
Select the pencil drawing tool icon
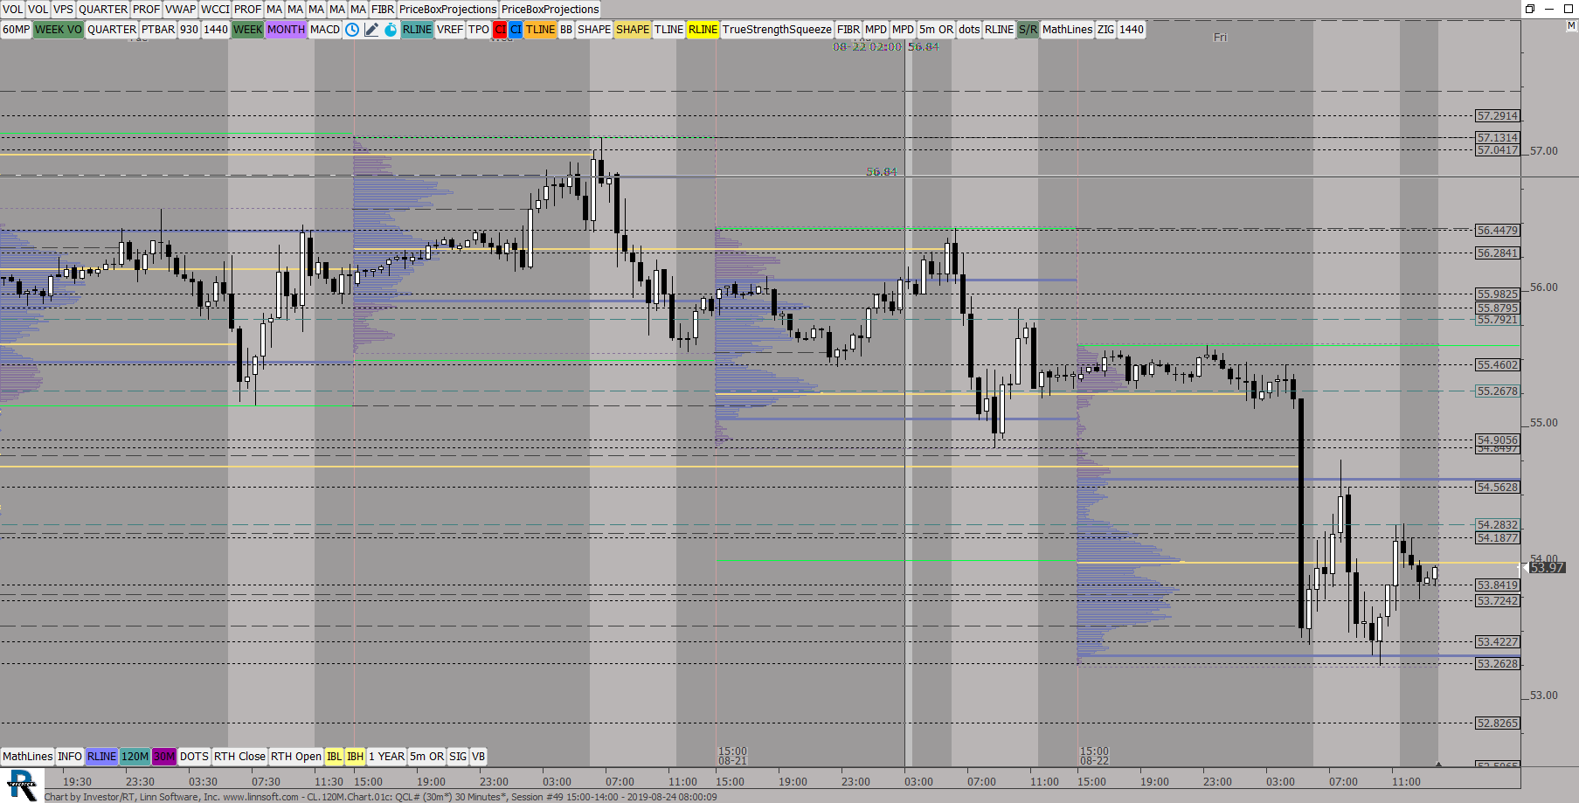(371, 30)
